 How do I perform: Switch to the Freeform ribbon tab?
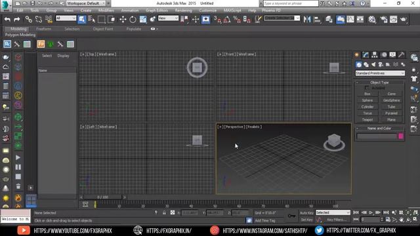[44, 29]
